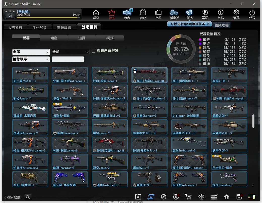Click the running character icon

click(x=176, y=197)
